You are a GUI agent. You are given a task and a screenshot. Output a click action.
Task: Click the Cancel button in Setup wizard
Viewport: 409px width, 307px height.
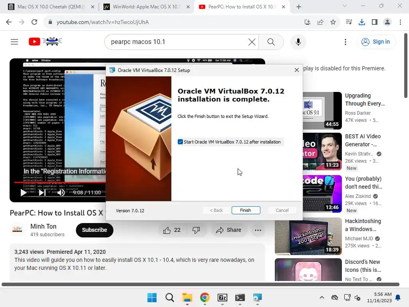click(x=282, y=210)
